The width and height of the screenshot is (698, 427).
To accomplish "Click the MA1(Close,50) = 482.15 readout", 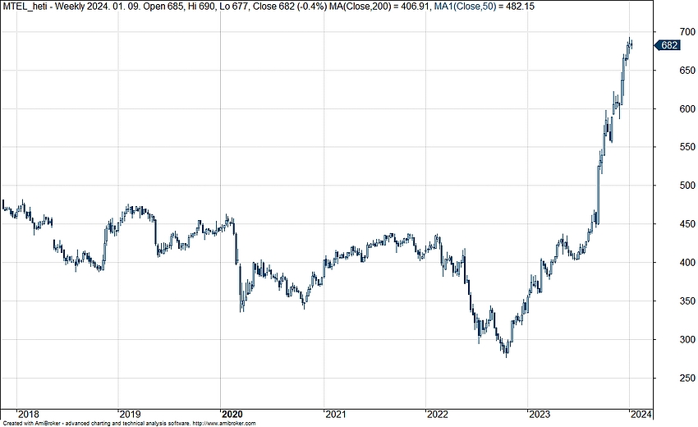I will [484, 7].
